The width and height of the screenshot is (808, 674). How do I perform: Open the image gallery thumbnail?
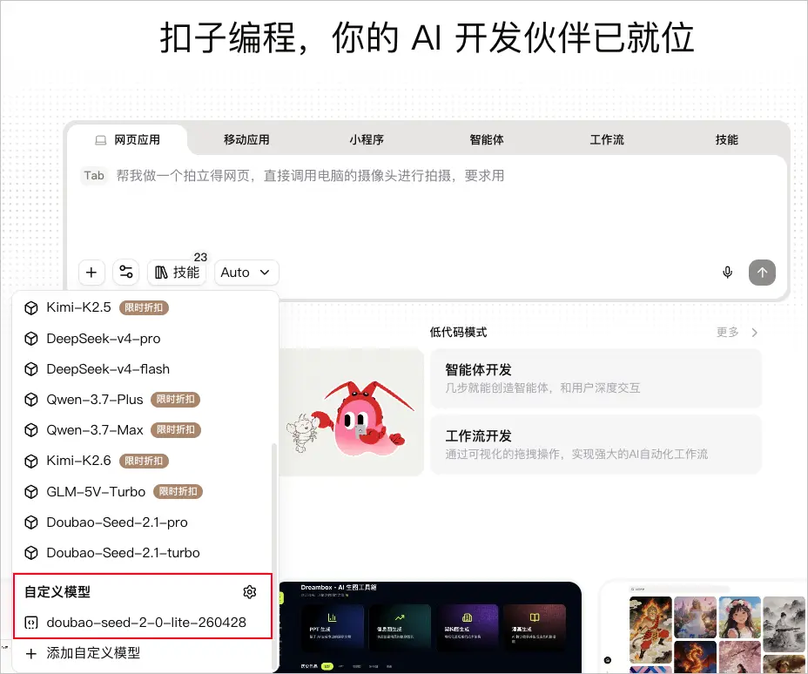click(704, 627)
